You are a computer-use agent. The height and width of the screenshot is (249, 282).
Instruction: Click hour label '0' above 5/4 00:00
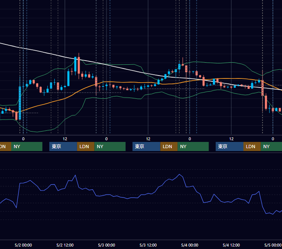tap(190, 139)
